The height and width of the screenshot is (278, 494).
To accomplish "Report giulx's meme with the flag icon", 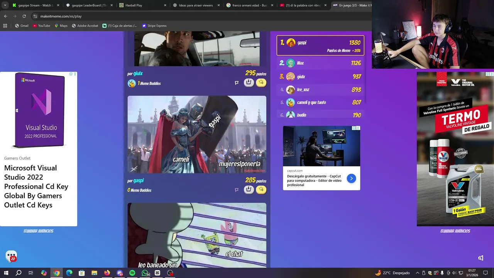I will click(x=237, y=83).
